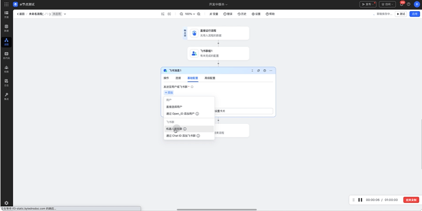Click the red 结束录制 button
Screen dimensions: 422x211
pos(411,200)
